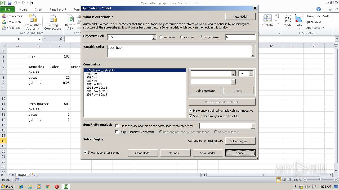Viewport: 339px width, 190px height.
Task: Click the Solver Engine... button
Action: (240, 141)
